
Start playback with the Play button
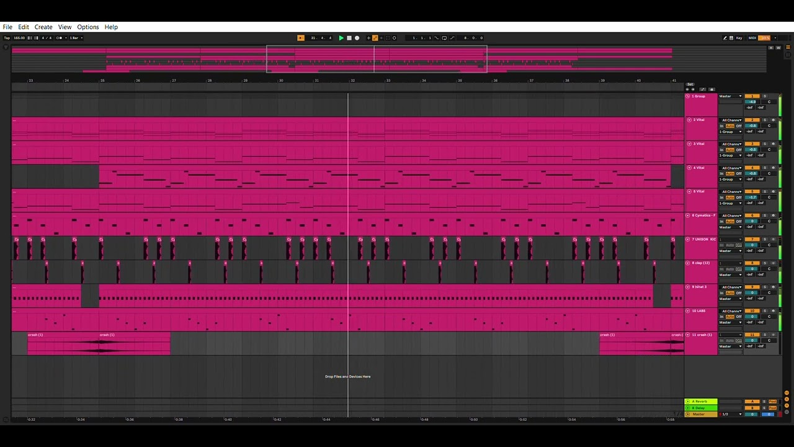coord(341,38)
